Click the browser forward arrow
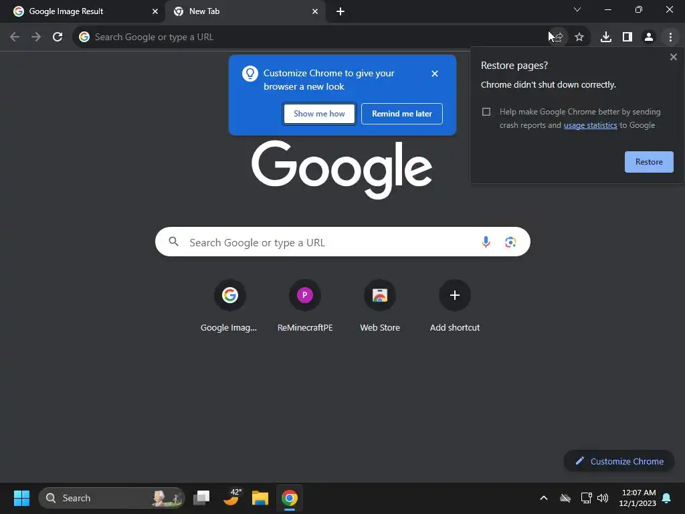The width and height of the screenshot is (685, 514). click(x=36, y=37)
